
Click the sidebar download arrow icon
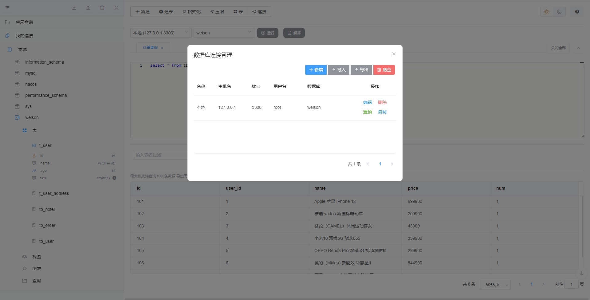pyautogui.click(x=74, y=8)
